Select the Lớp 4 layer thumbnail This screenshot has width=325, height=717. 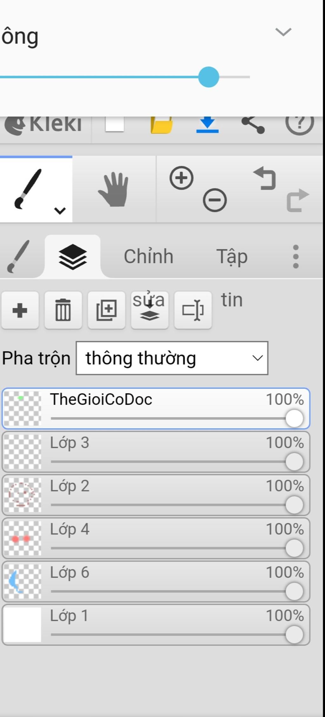pos(23,538)
